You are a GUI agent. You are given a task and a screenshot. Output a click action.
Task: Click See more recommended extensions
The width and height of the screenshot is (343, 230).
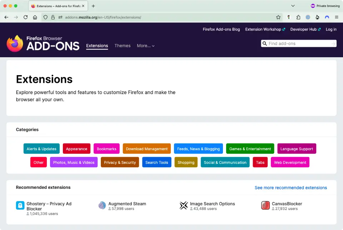290,187
